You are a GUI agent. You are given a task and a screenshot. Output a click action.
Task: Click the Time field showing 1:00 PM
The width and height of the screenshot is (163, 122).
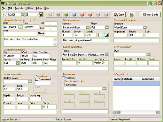pos(31,27)
